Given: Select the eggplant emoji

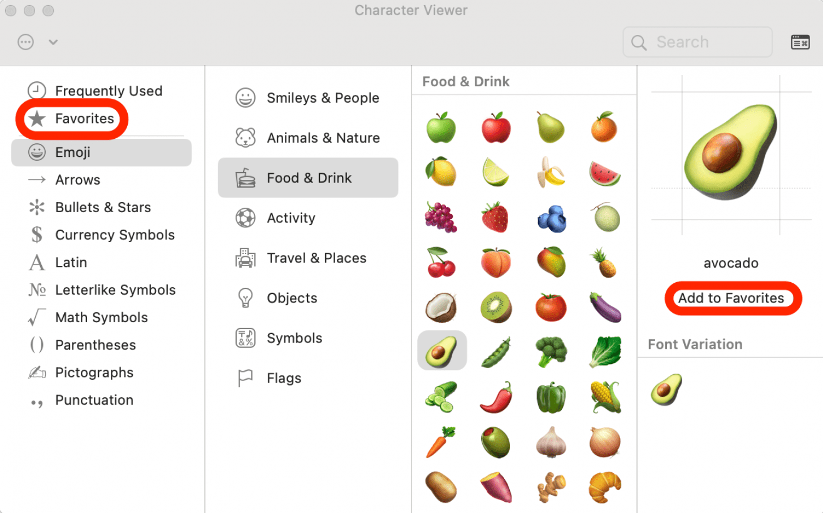Looking at the screenshot, I should click(x=605, y=307).
